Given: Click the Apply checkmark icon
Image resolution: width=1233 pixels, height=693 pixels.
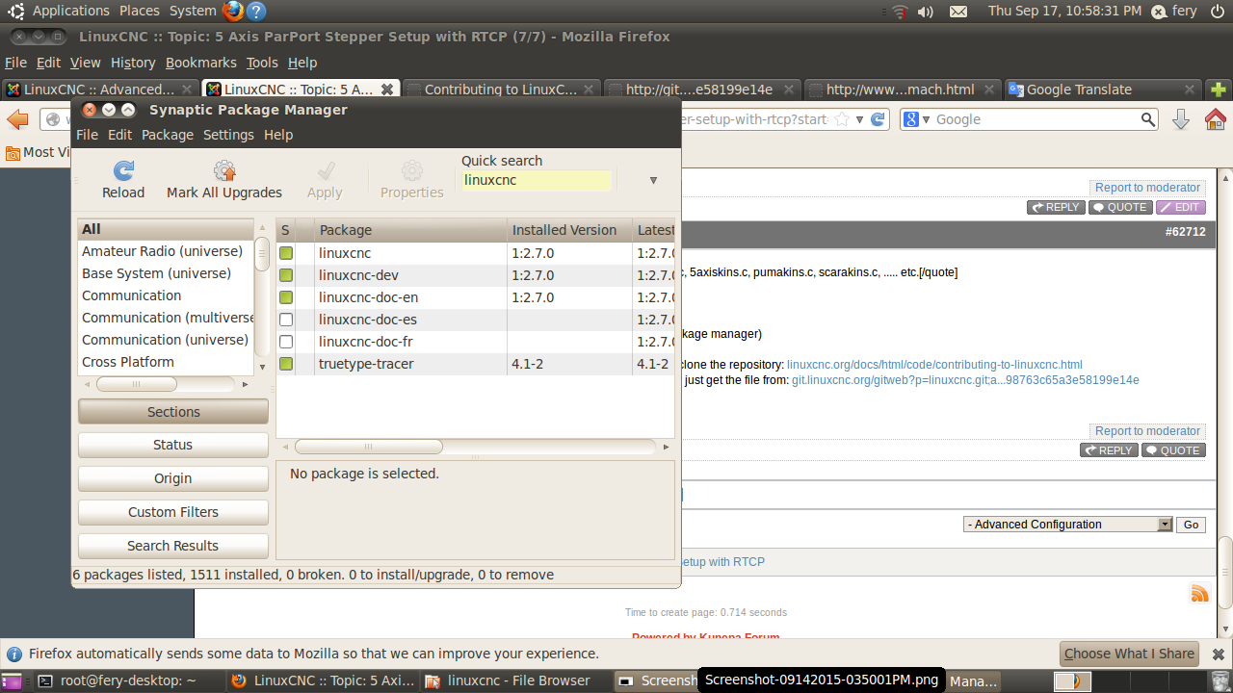Looking at the screenshot, I should click(325, 171).
